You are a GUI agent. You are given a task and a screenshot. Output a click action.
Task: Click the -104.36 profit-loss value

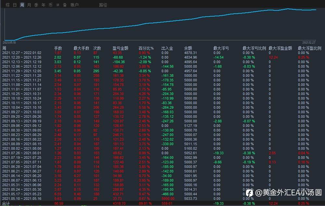click(x=119, y=62)
